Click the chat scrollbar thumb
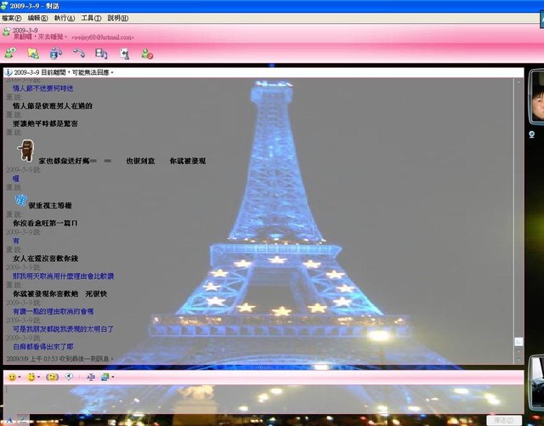Viewport: 544px width, 426px height. (x=518, y=342)
